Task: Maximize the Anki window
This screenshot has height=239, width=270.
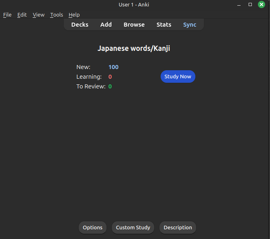Action: click(250, 4)
